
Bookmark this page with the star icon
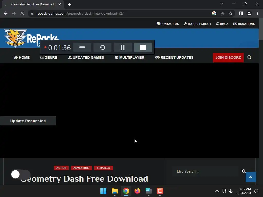(231, 13)
